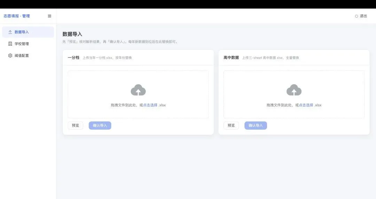This screenshot has height=199, width=376.
Task: Click the 上传当年一分档 xlsx description text
Action: click(107, 58)
